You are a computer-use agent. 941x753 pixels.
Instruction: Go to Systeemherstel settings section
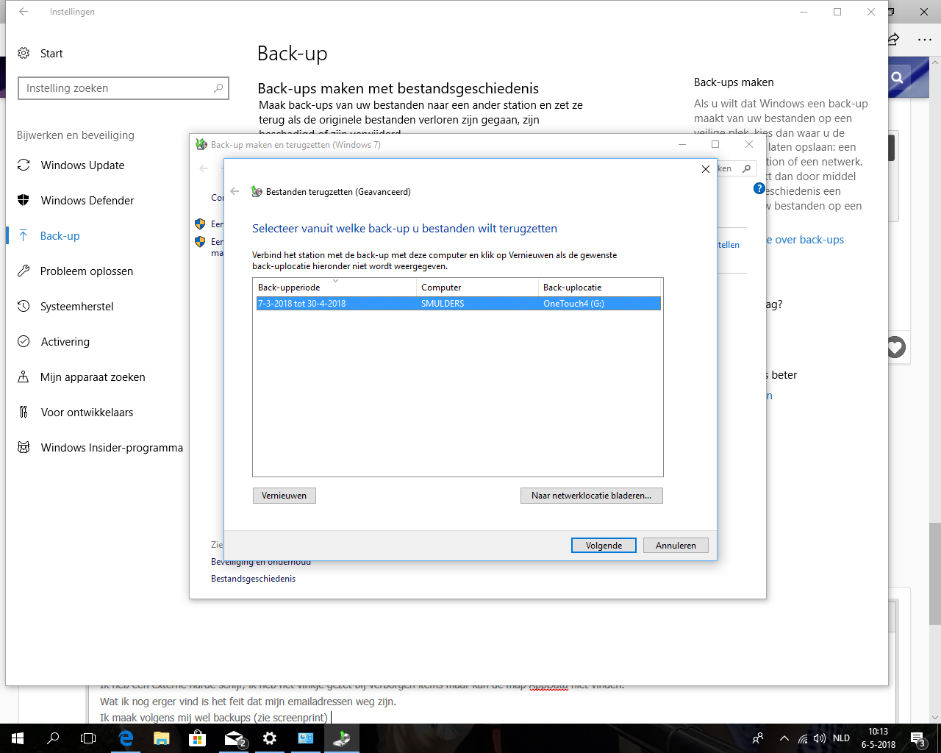pos(76,307)
